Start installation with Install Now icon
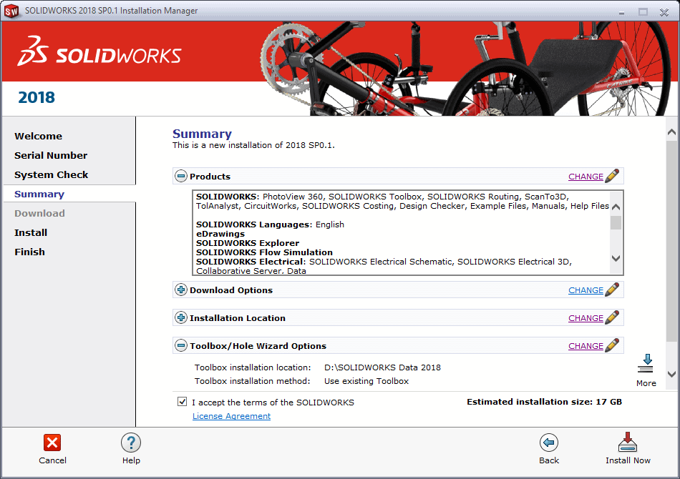The image size is (680, 479). click(628, 443)
